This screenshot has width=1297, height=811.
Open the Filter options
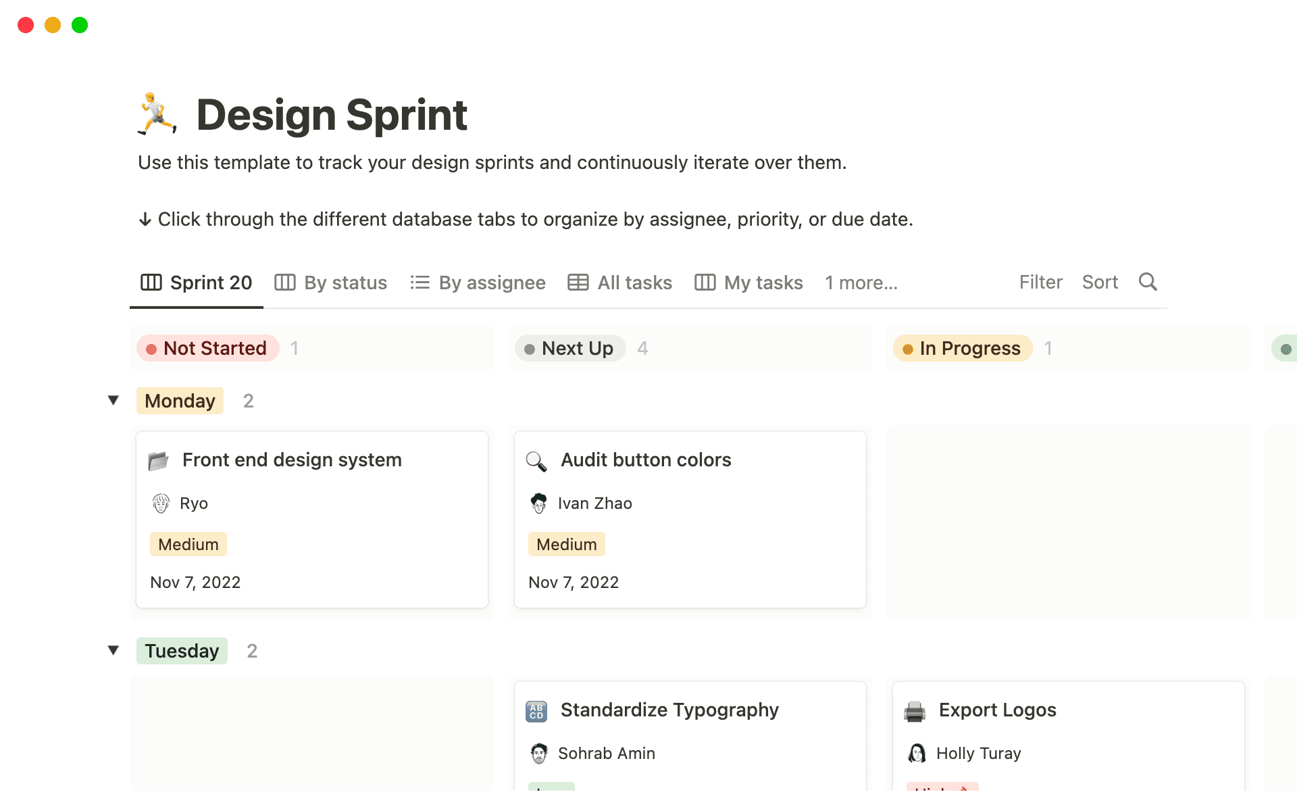tap(1040, 282)
